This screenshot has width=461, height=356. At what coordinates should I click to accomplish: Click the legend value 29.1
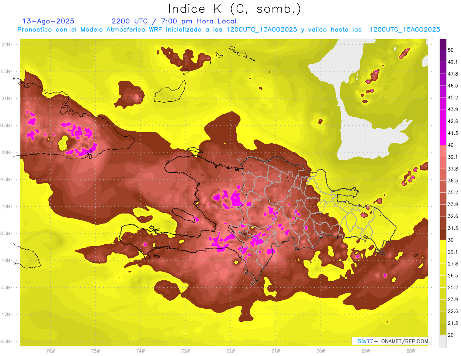coord(453,252)
